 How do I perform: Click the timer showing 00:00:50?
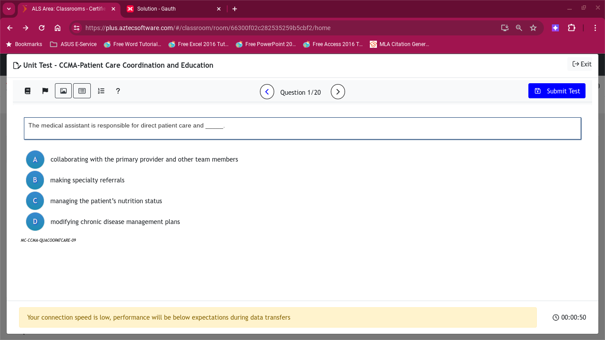pyautogui.click(x=569, y=317)
